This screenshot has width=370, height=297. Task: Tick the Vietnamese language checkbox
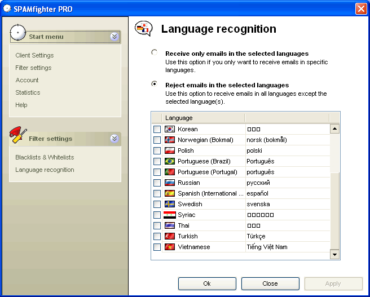[x=157, y=247]
